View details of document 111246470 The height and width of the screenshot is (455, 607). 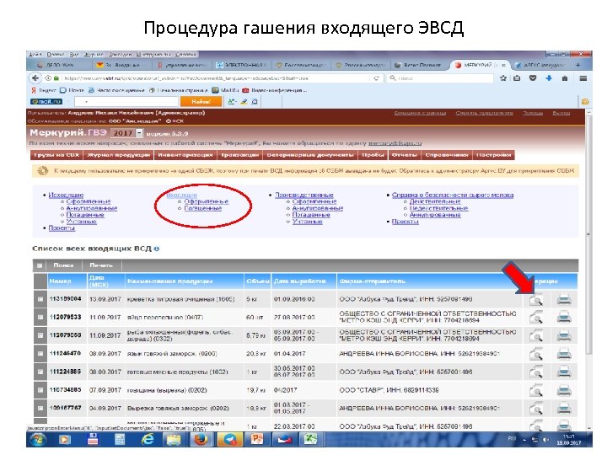pyautogui.click(x=536, y=354)
